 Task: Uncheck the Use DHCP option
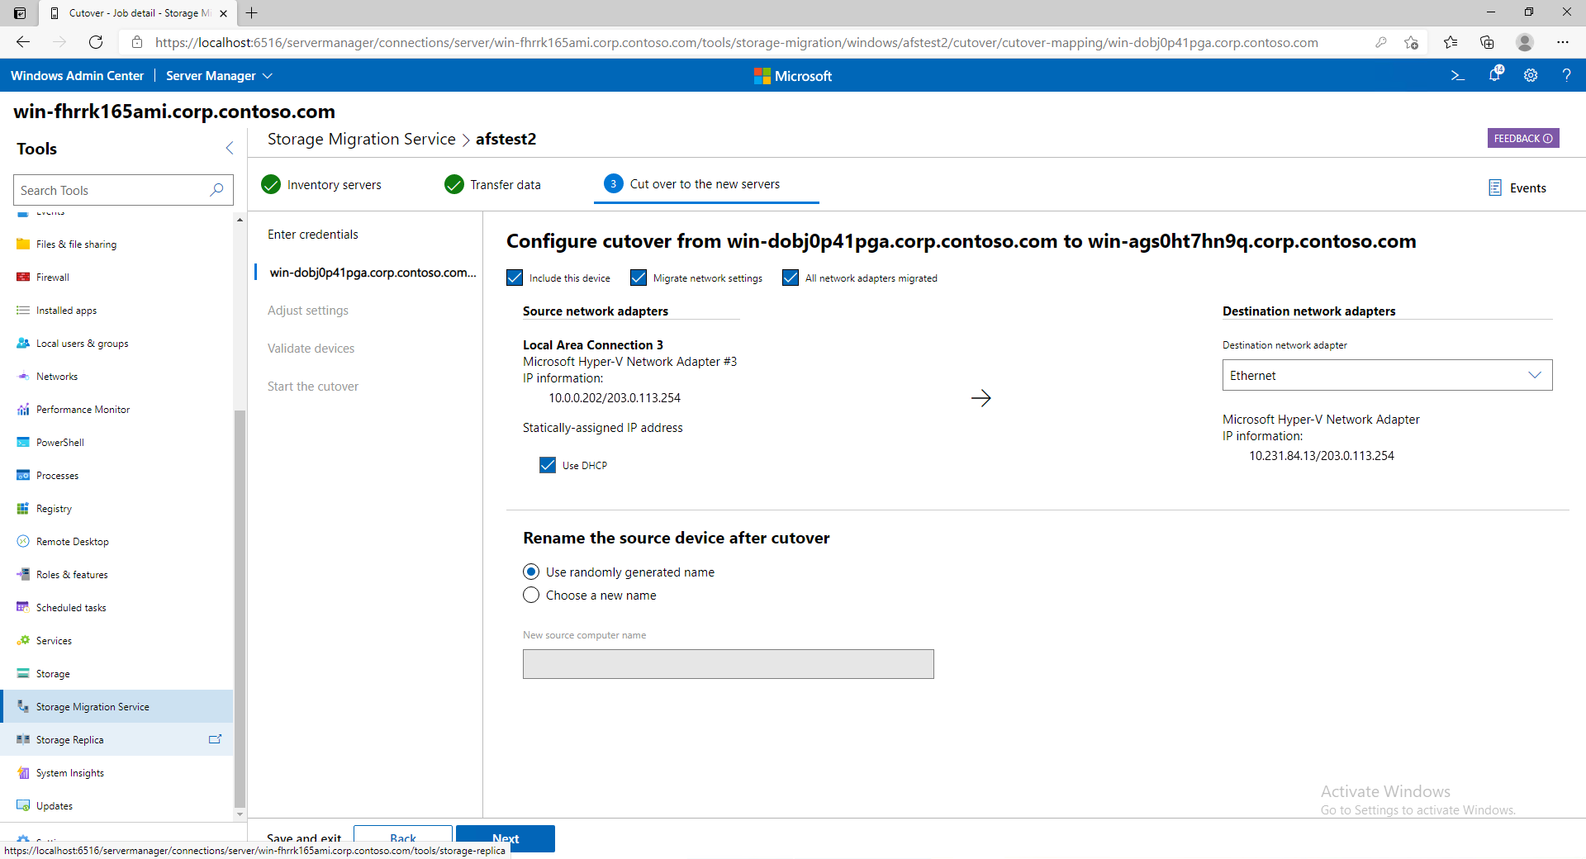pyautogui.click(x=548, y=465)
